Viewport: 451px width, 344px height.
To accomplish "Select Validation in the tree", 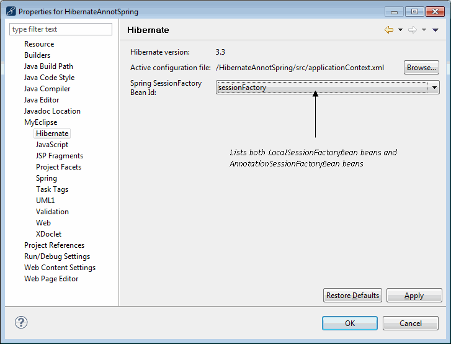I will pos(52,212).
